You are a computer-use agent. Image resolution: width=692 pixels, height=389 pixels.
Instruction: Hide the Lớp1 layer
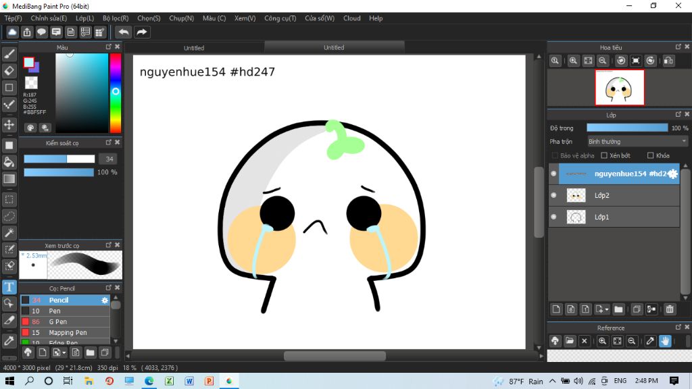(553, 217)
